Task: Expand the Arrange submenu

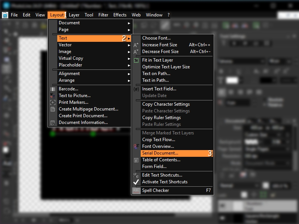Action: coord(94,80)
